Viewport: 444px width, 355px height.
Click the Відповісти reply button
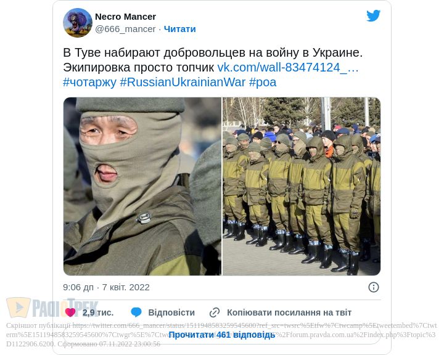point(171,312)
